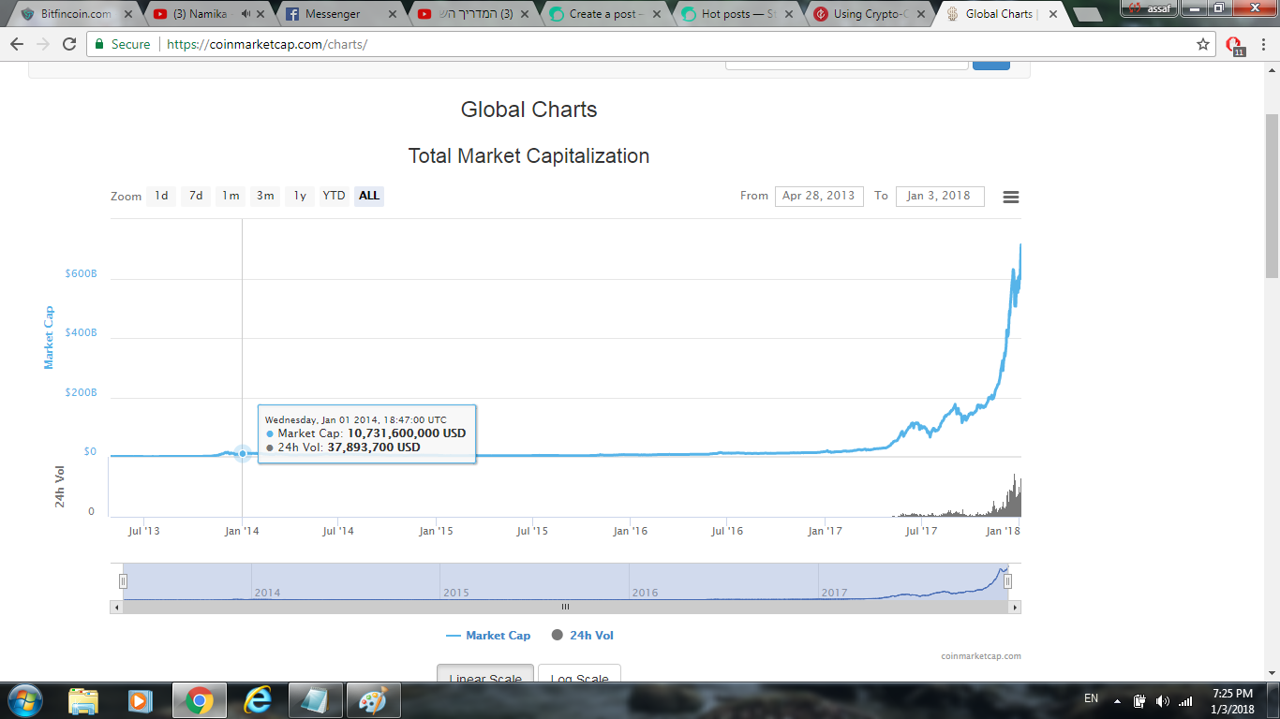Click the navigator scroll-left arrow

[116, 607]
